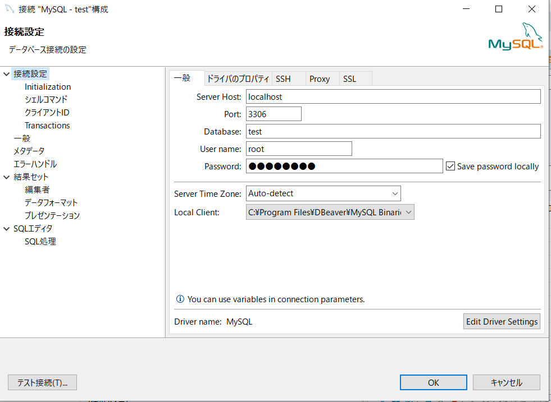Close the connection dialog window
551x402 pixels.
tap(532, 9)
